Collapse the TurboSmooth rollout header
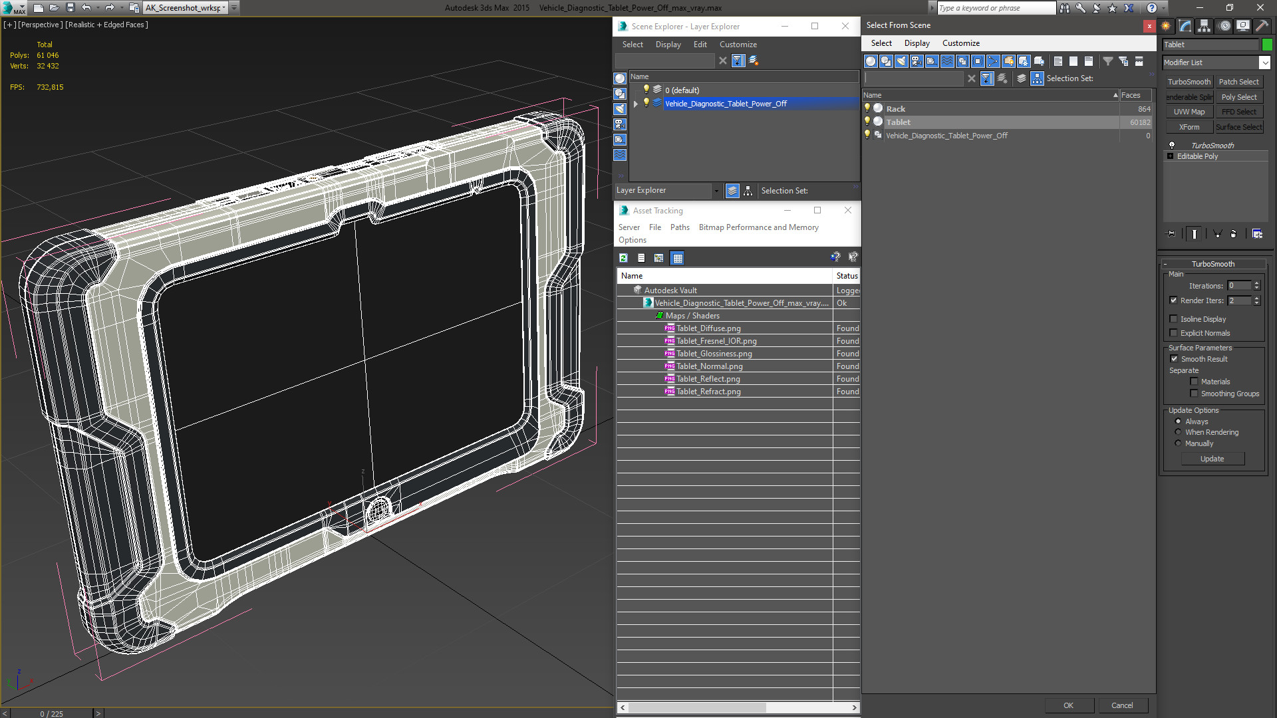This screenshot has width=1277, height=718. 1212,264
